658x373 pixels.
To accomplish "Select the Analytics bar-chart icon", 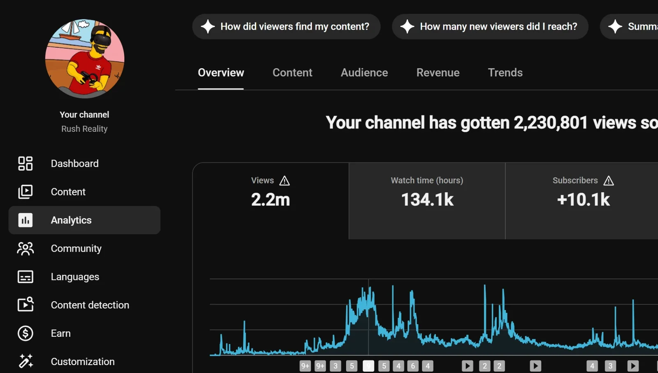I will pos(25,220).
